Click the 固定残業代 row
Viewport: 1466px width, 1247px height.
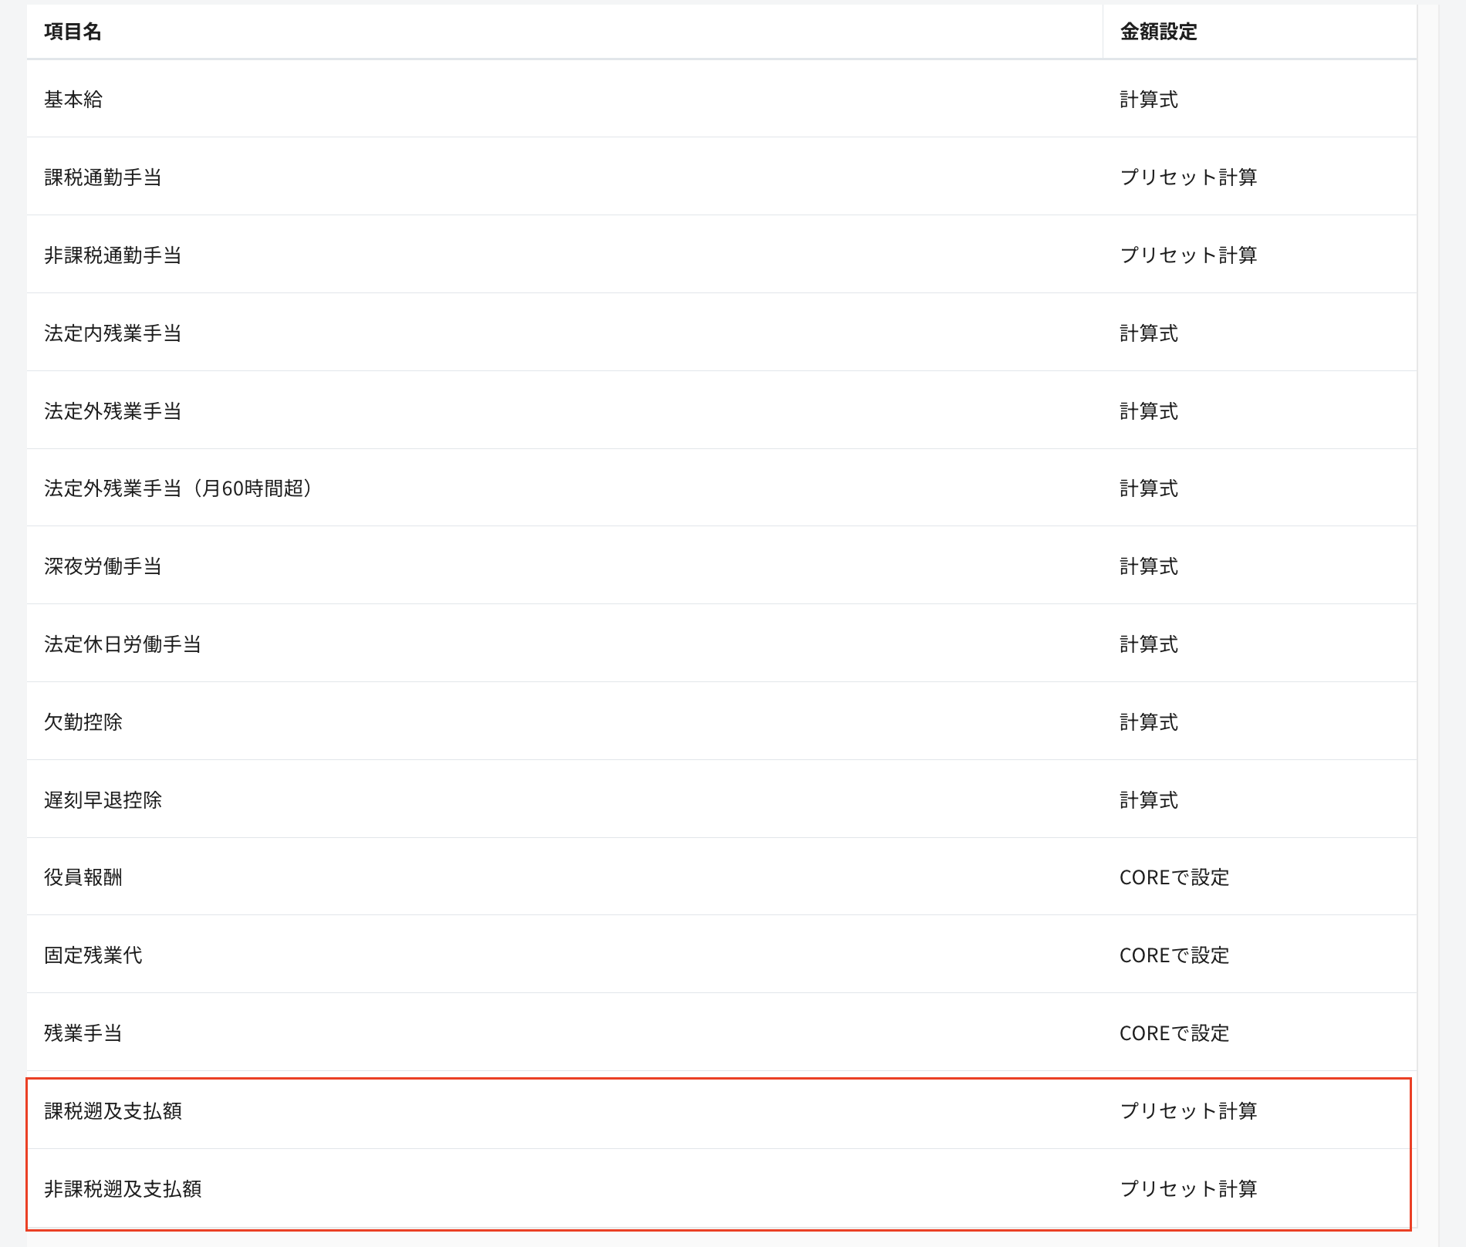(x=93, y=955)
